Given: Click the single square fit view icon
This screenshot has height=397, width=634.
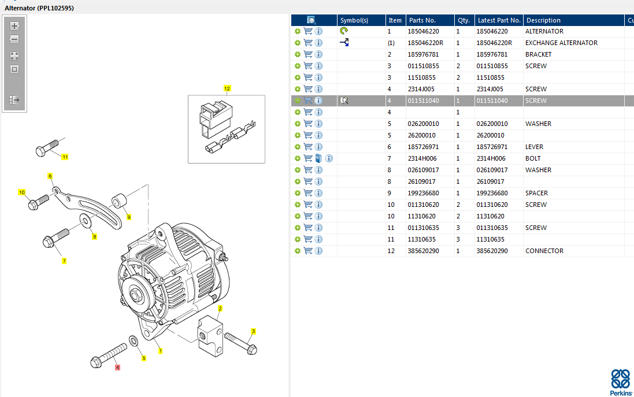Looking at the screenshot, I should 14,69.
